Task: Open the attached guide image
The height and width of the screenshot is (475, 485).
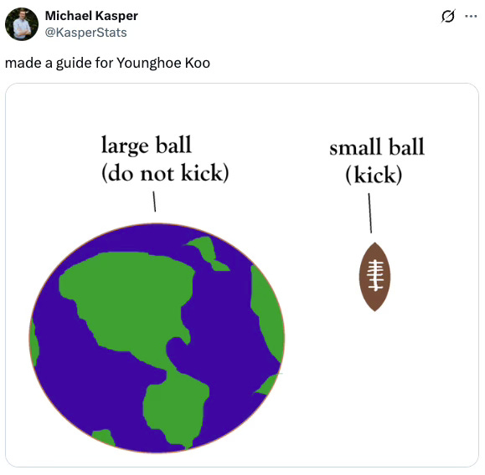Action: point(242,275)
